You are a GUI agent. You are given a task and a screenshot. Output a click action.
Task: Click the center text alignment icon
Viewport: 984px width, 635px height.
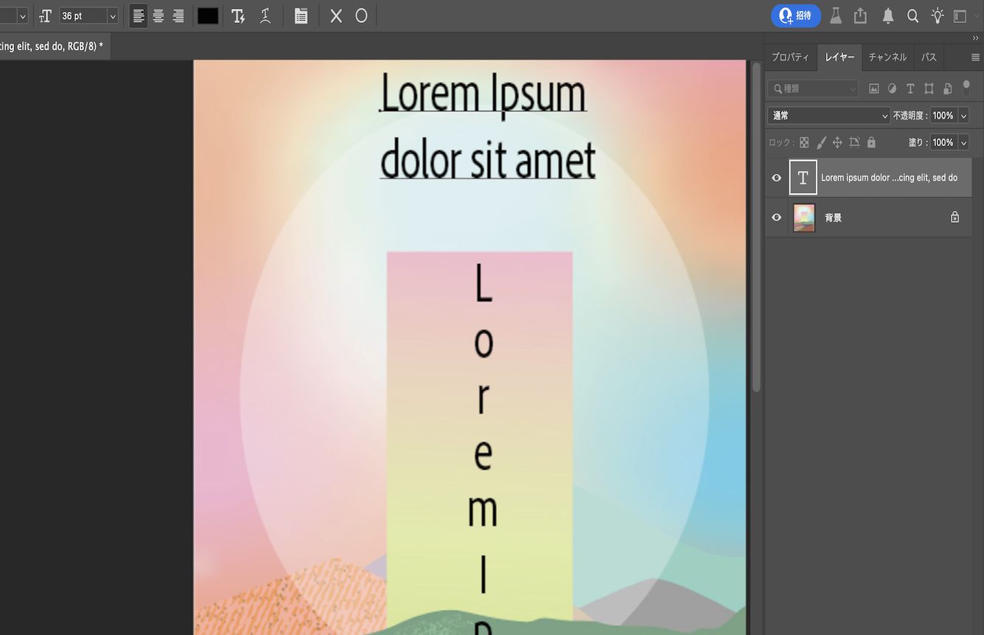tap(158, 15)
